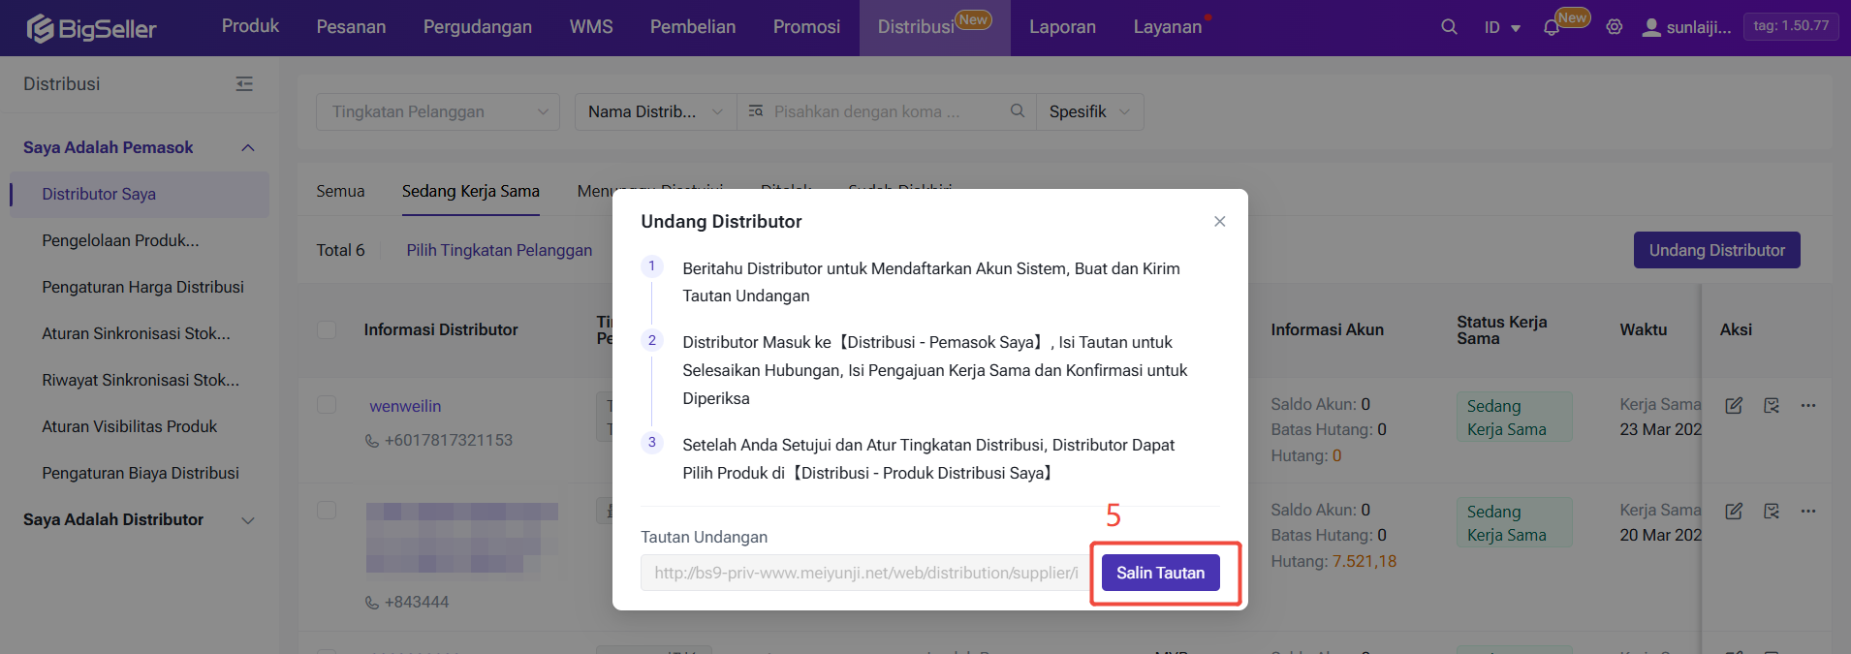Switch to the Semua tab
Screen dimensions: 1851x654
tap(340, 191)
